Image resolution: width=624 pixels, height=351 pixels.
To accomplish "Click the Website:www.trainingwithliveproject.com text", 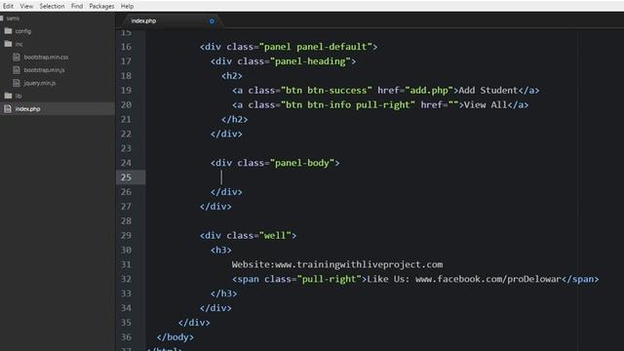I will coord(337,264).
